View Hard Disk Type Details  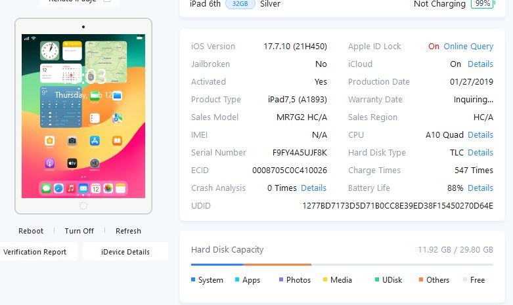click(x=480, y=152)
